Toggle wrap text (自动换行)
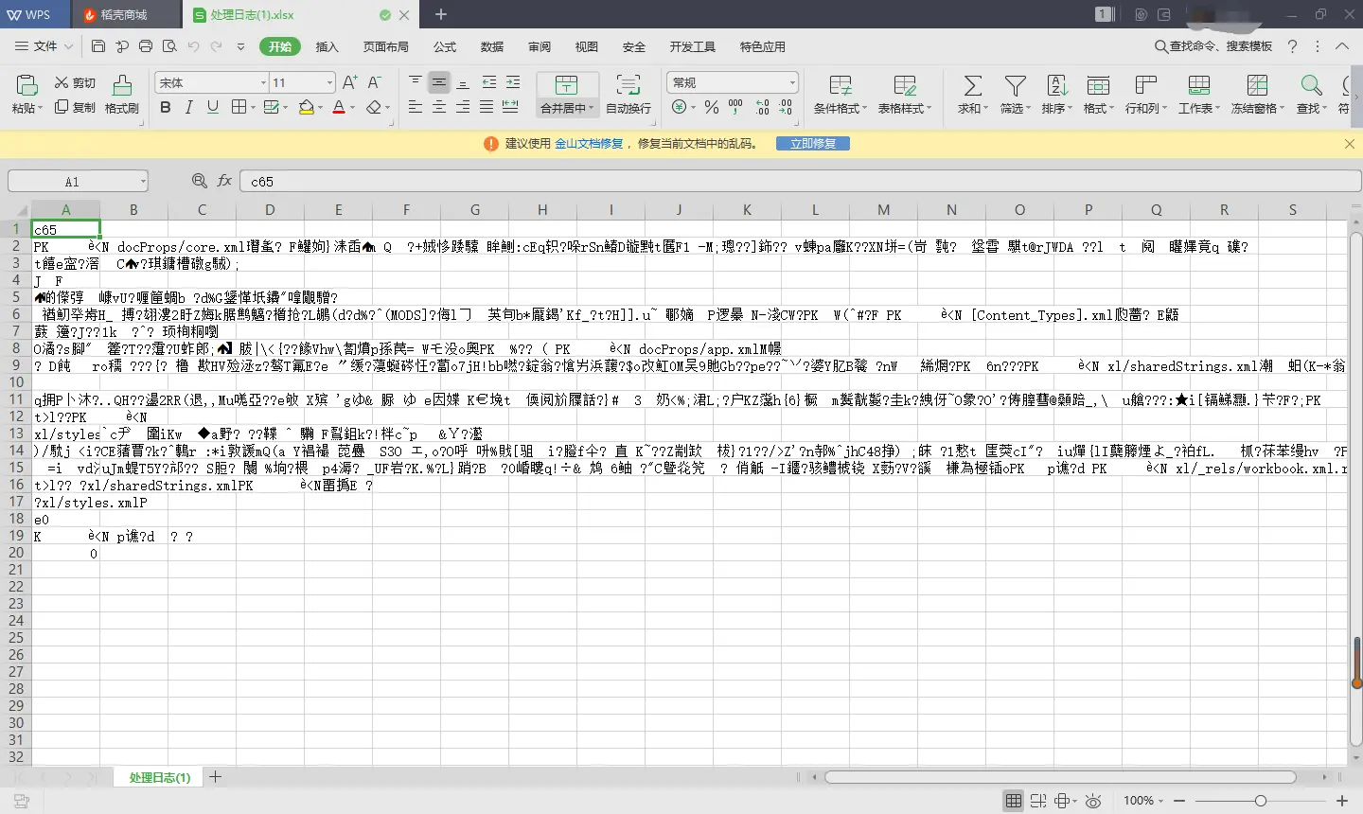 pos(628,94)
